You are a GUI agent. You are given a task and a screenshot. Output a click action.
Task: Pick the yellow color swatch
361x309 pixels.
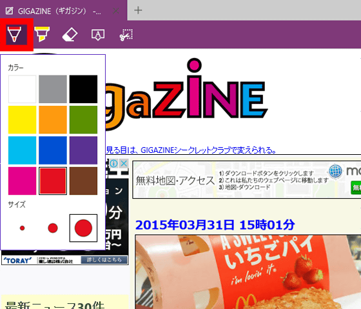(23, 119)
